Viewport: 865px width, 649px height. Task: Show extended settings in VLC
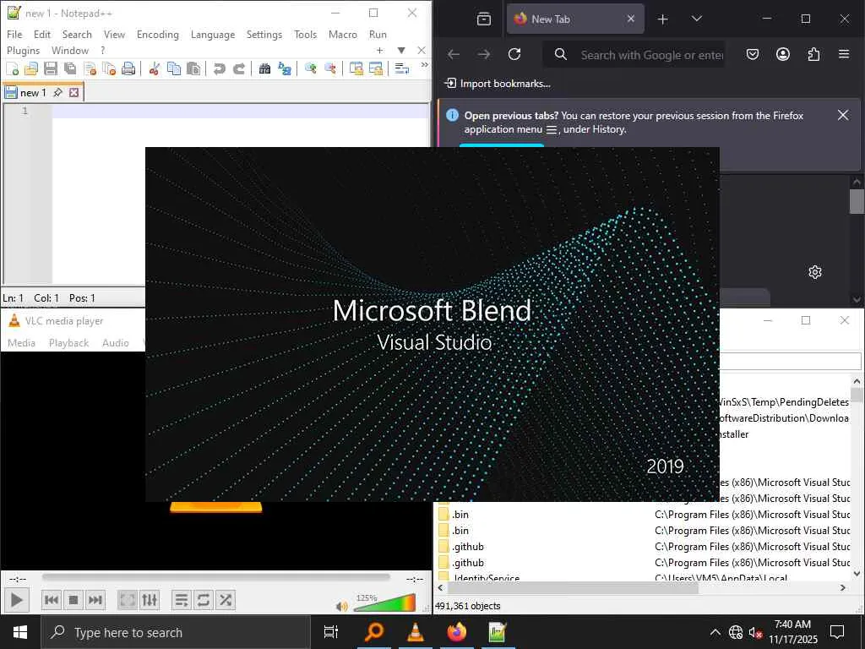coord(150,600)
